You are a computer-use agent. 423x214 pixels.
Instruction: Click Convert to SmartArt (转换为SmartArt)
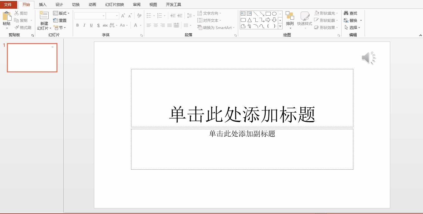[x=215, y=27]
